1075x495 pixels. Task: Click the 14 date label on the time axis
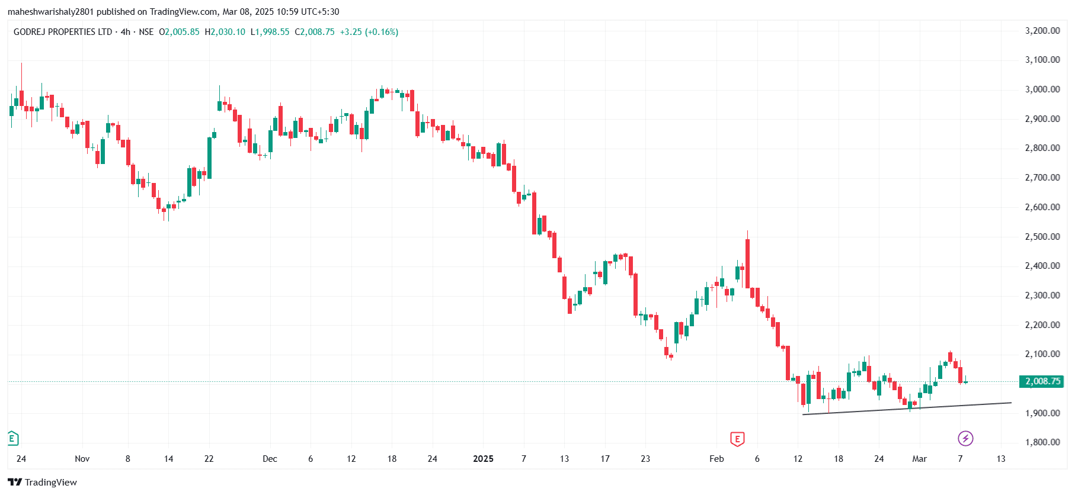click(x=169, y=459)
